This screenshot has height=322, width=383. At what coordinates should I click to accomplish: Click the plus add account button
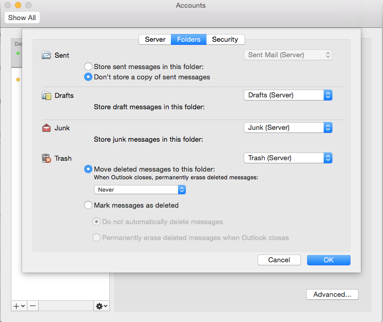tap(19, 306)
